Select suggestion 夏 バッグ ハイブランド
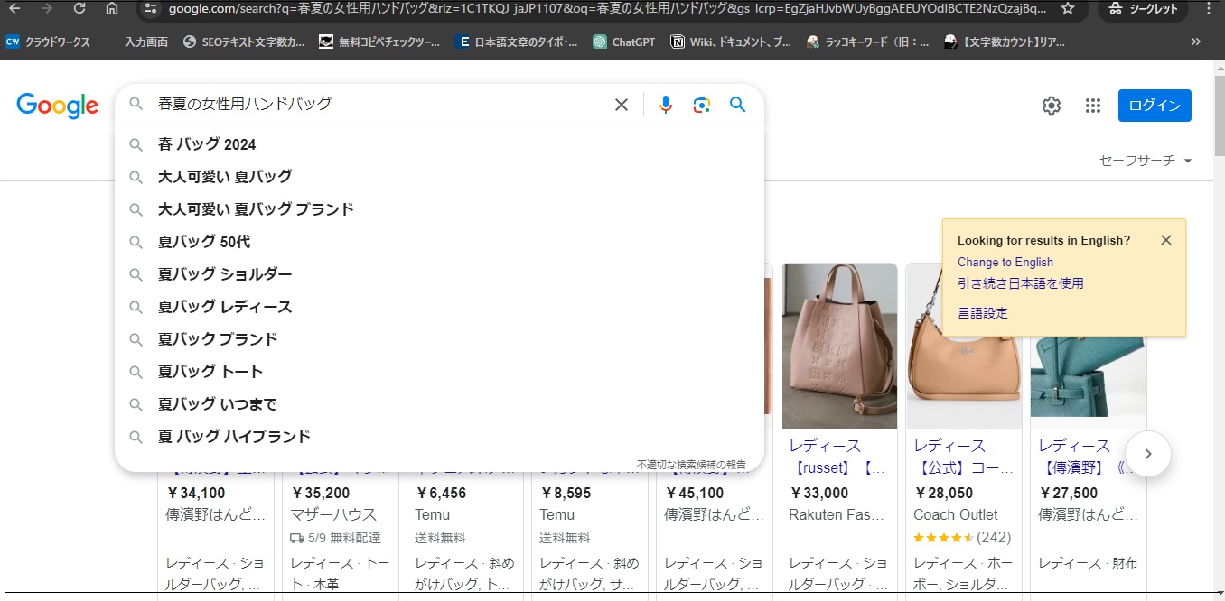The height and width of the screenshot is (601, 1225). point(439,437)
